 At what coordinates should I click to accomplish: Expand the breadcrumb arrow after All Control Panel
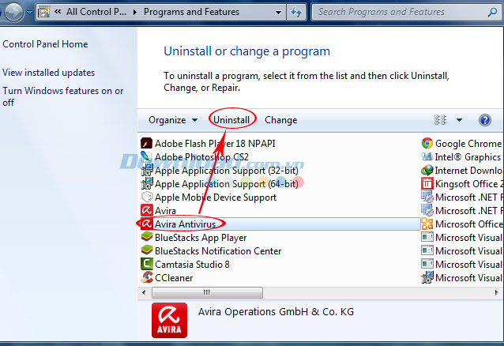[x=135, y=12]
